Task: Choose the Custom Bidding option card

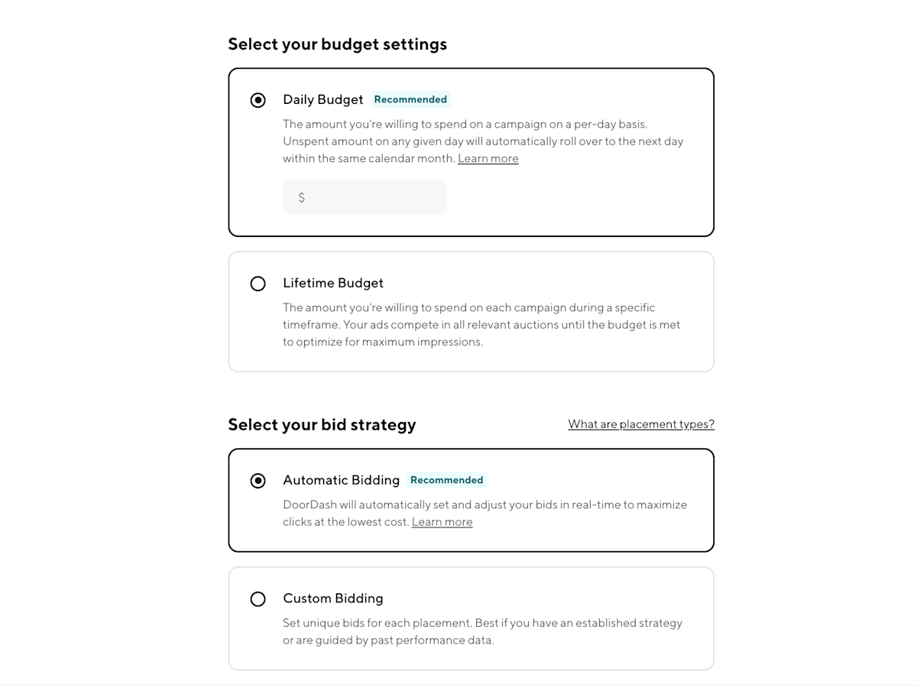Action: coord(471,618)
